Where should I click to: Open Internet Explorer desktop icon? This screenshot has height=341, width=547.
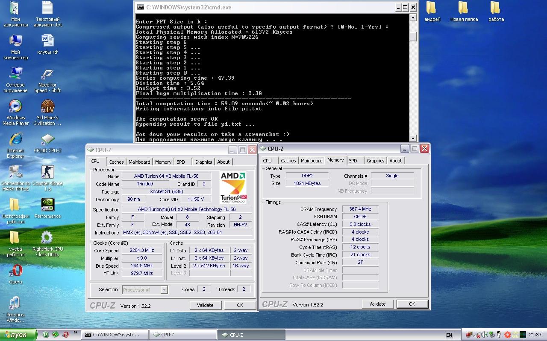click(x=15, y=145)
